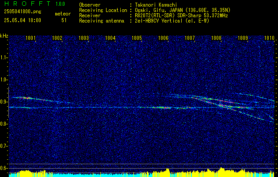This screenshot has height=177, width=278.
Task: Click the Receiving antenna label
Action: point(102,21)
